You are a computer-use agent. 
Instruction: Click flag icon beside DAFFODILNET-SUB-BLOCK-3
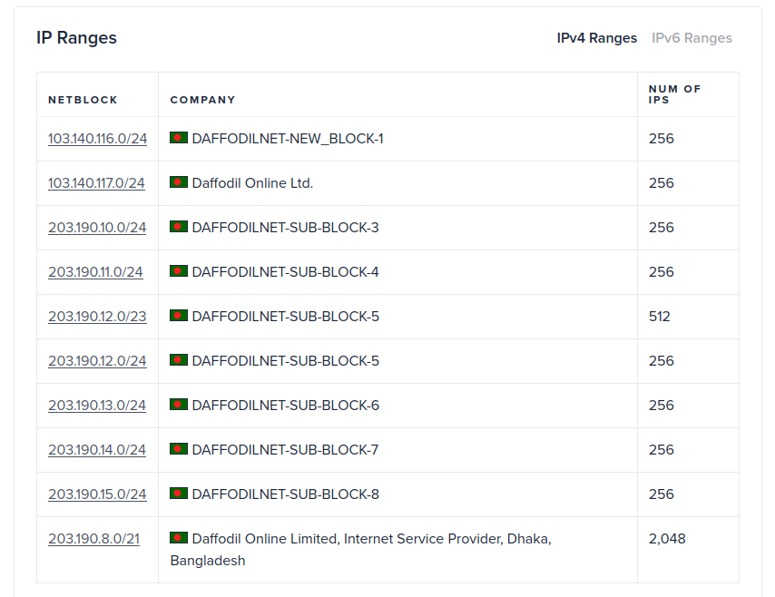click(x=179, y=227)
